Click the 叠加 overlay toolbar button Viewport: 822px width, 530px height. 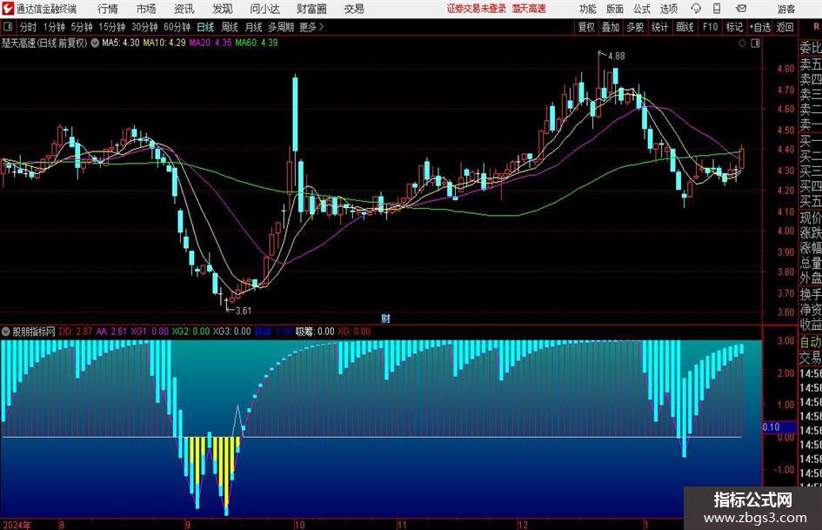tap(611, 27)
